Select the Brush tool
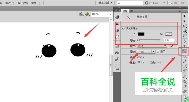The width and height of the screenshot is (189, 102). click(x=185, y=66)
